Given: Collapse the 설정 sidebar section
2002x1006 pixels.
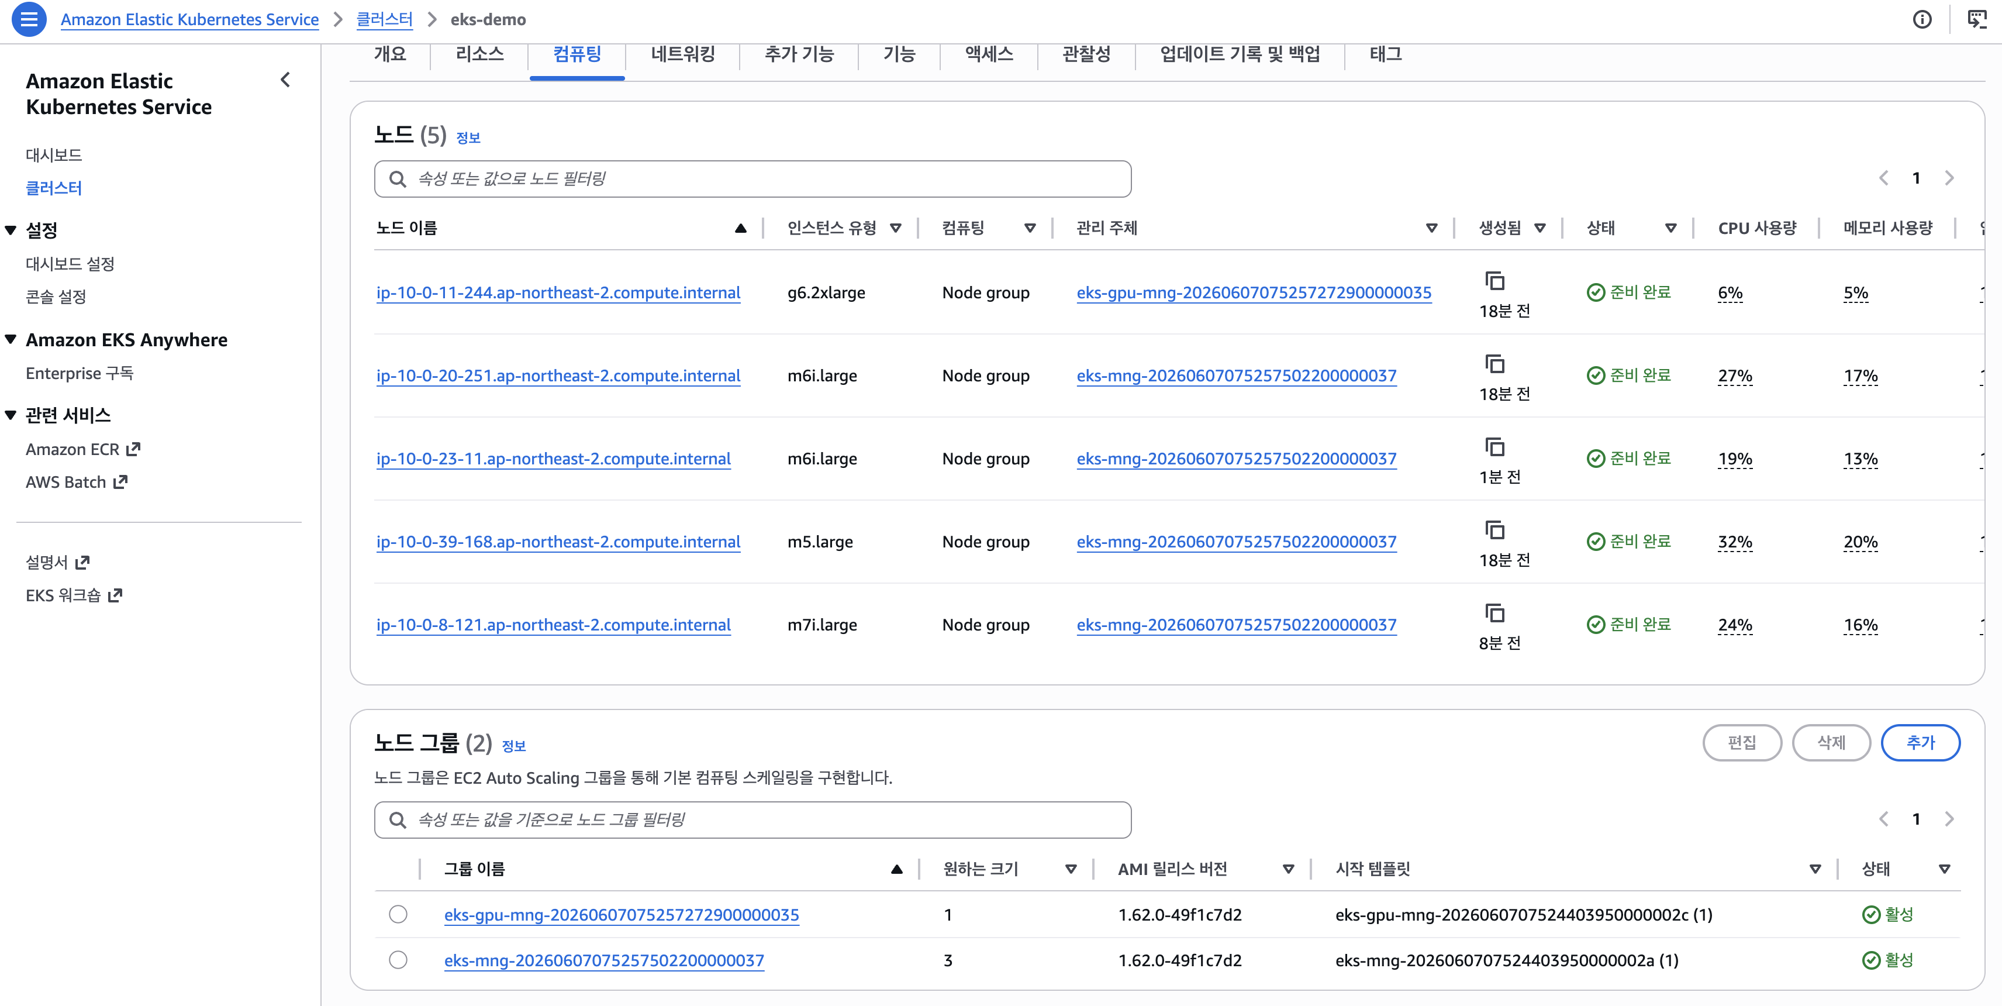Looking at the screenshot, I should tap(11, 230).
